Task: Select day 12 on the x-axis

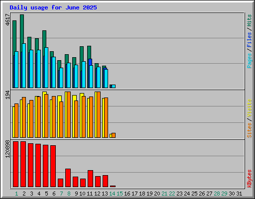Action: 97,194
